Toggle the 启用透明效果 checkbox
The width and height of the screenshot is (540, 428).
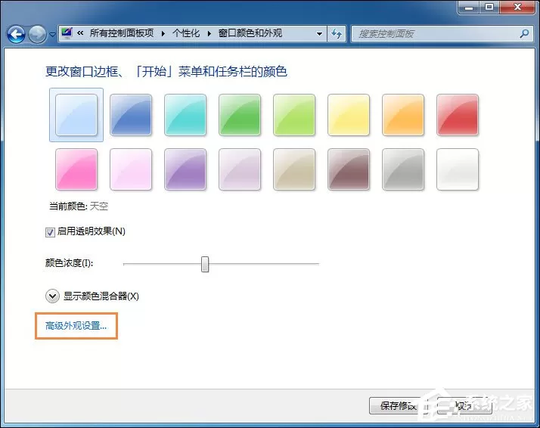[50, 232]
